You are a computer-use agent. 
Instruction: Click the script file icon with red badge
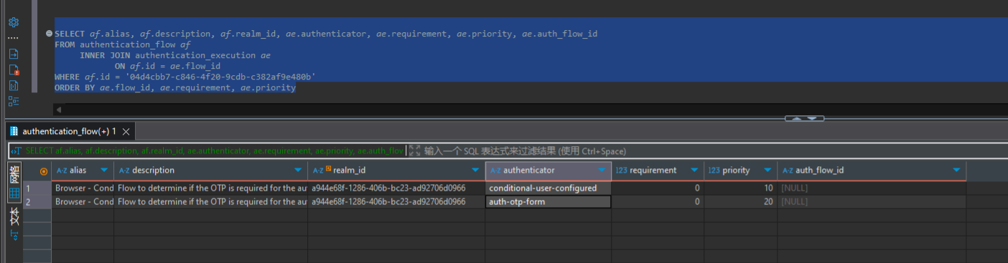tap(14, 70)
